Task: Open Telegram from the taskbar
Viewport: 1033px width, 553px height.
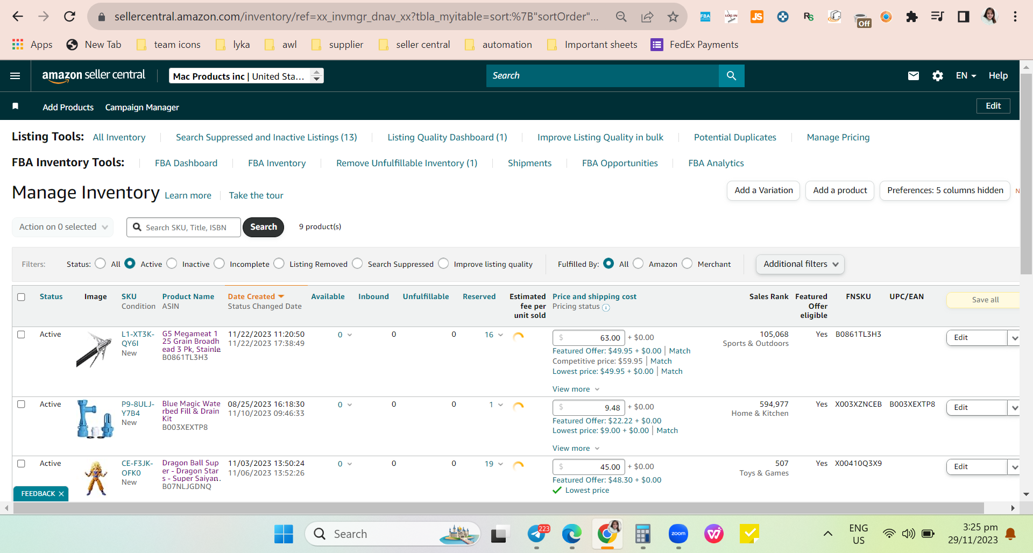Action: click(x=536, y=534)
